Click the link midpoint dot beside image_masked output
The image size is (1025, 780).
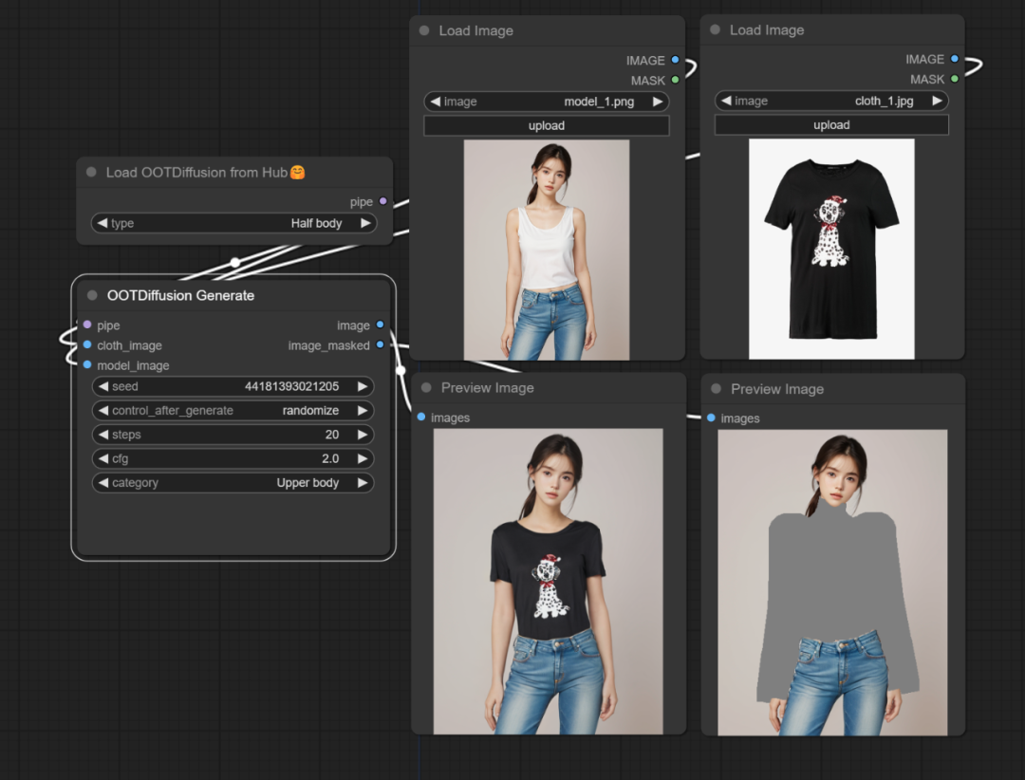(401, 371)
